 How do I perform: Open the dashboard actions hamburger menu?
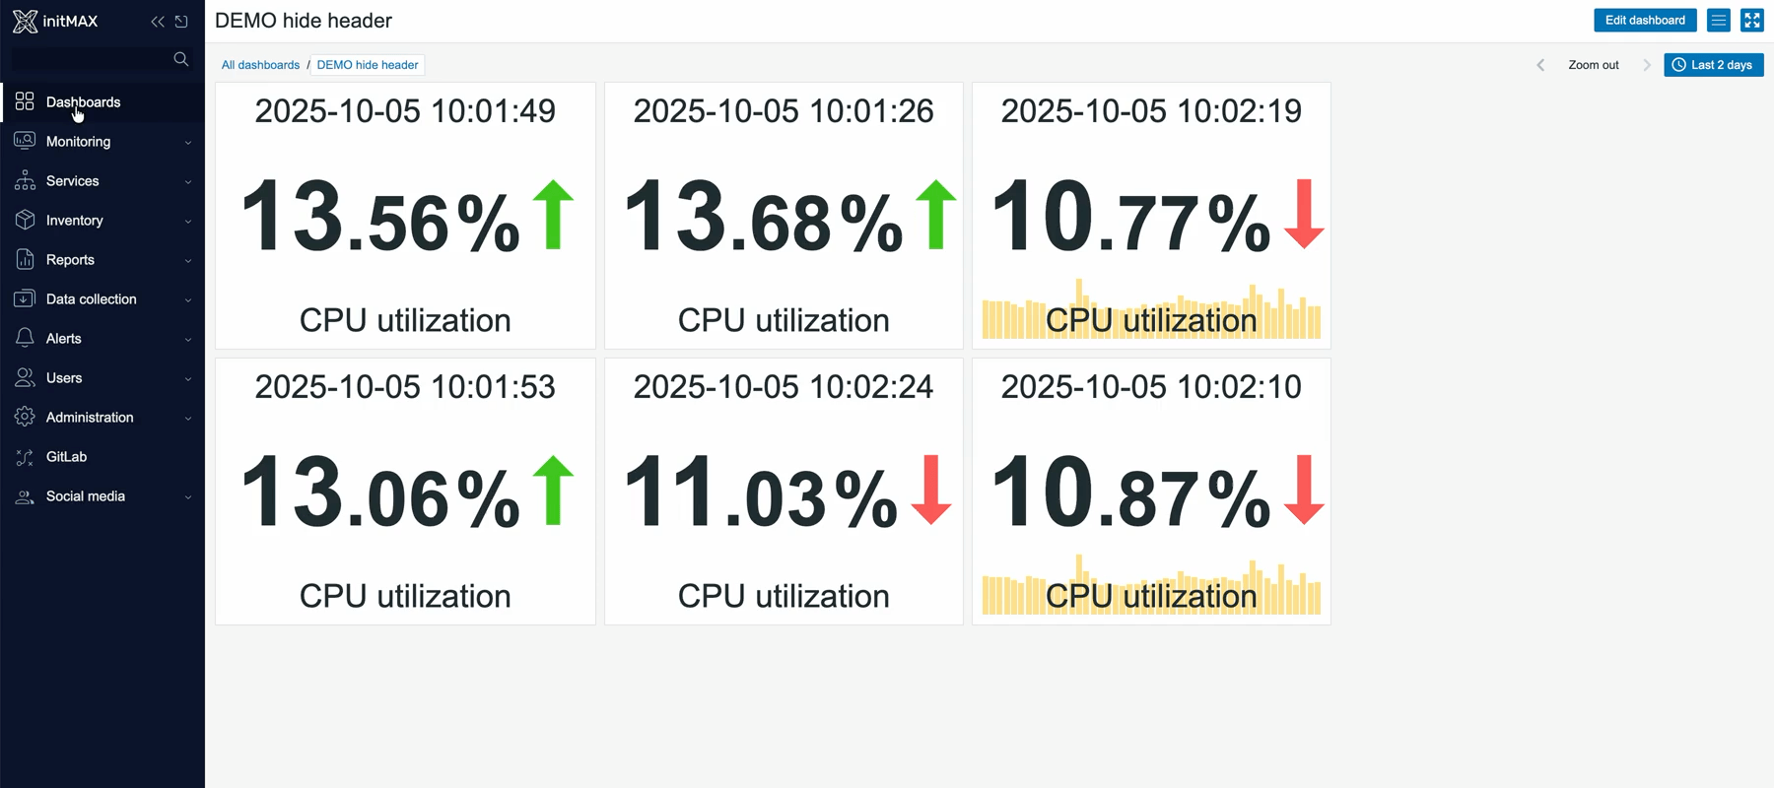[x=1719, y=20]
